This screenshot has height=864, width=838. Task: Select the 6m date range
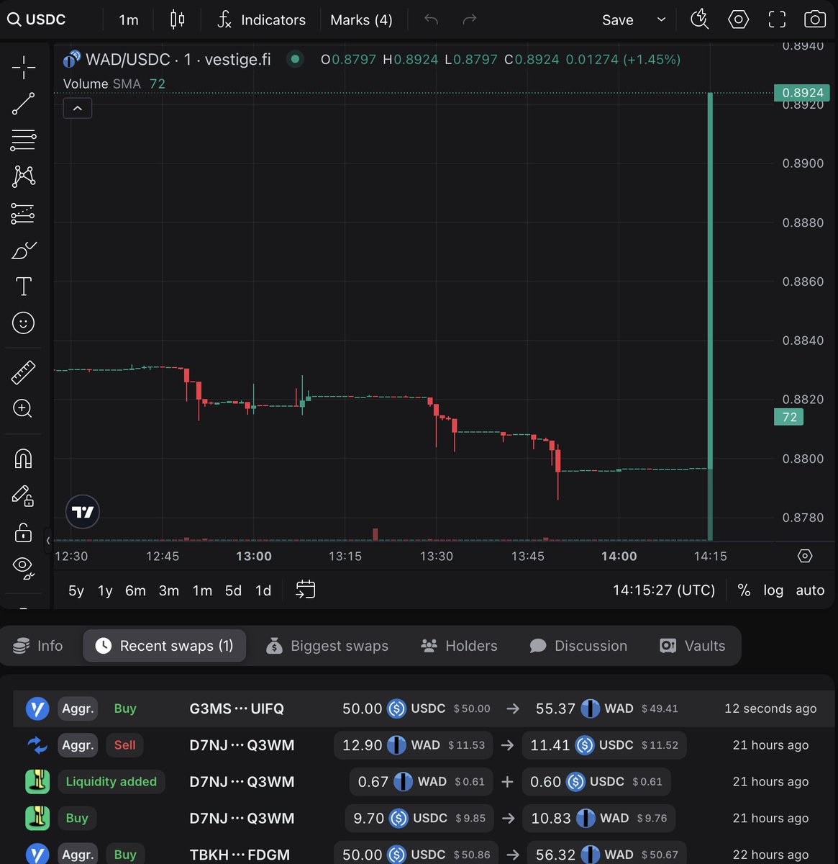click(x=135, y=590)
